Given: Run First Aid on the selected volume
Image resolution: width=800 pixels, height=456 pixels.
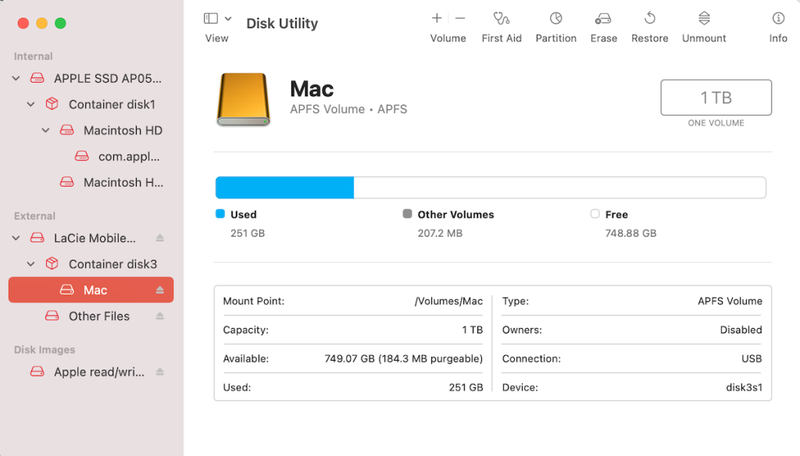Looking at the screenshot, I should click(502, 23).
